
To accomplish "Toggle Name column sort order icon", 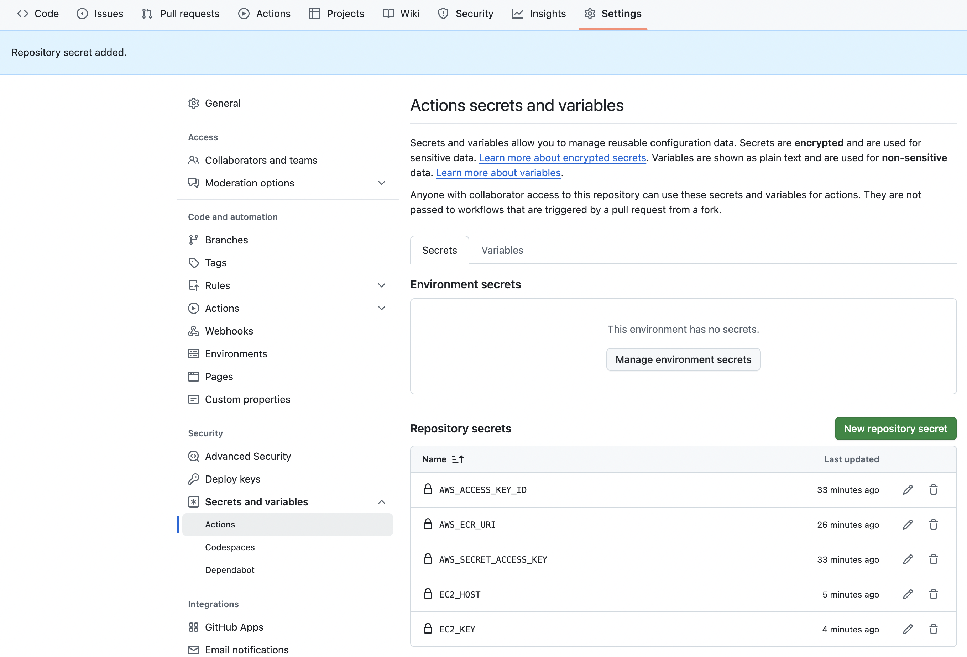I will [x=457, y=459].
